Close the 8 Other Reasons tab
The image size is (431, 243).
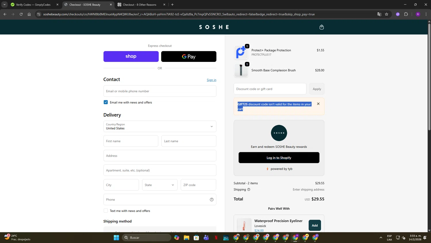tap(164, 5)
